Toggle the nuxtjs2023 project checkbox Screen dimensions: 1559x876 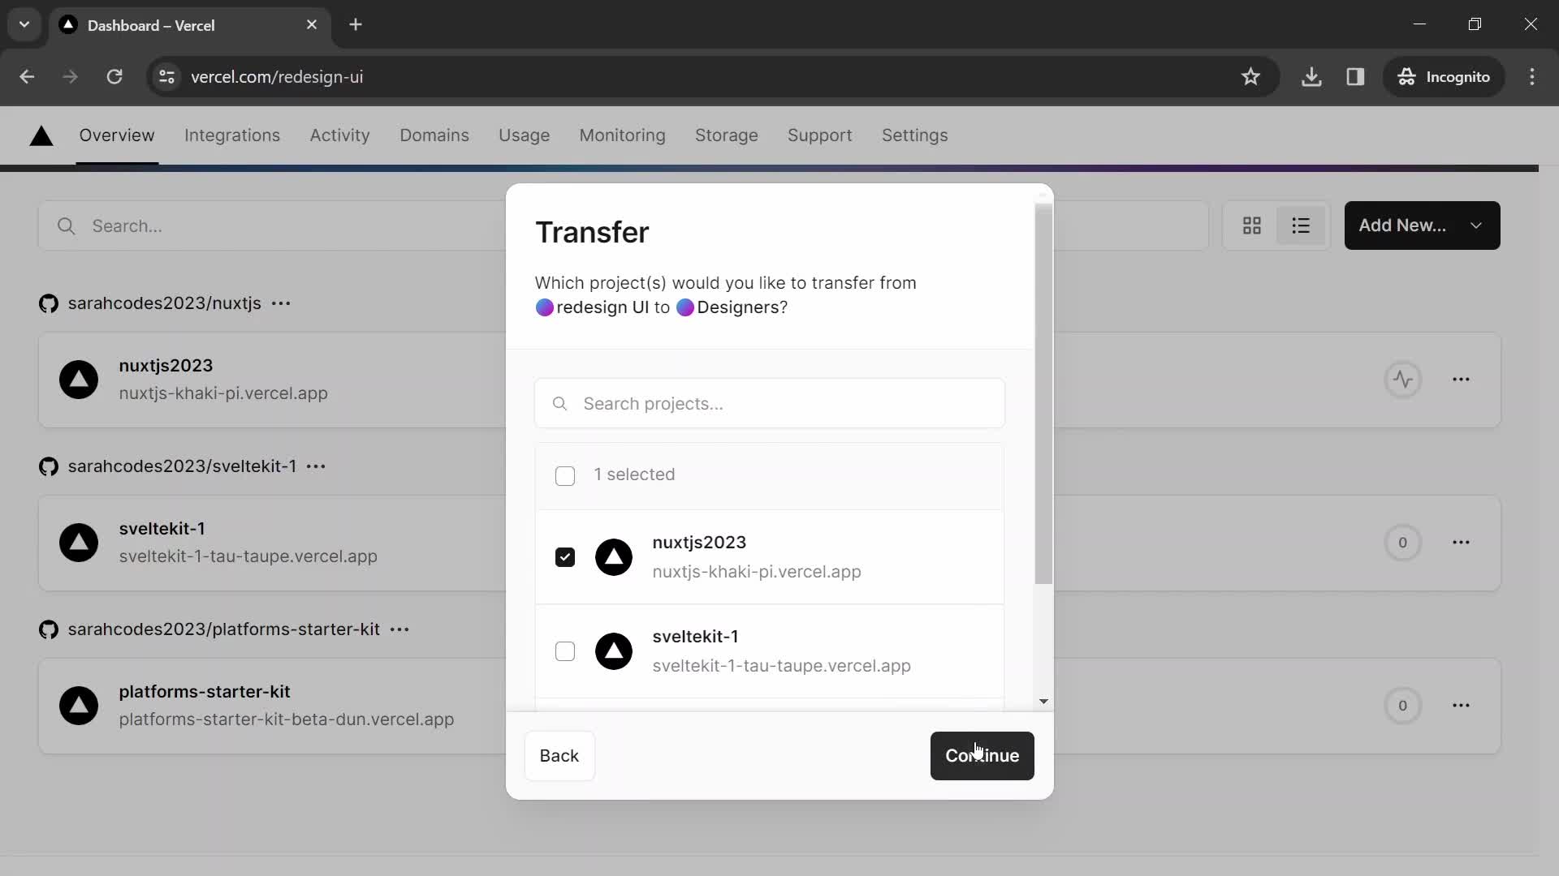(564, 556)
